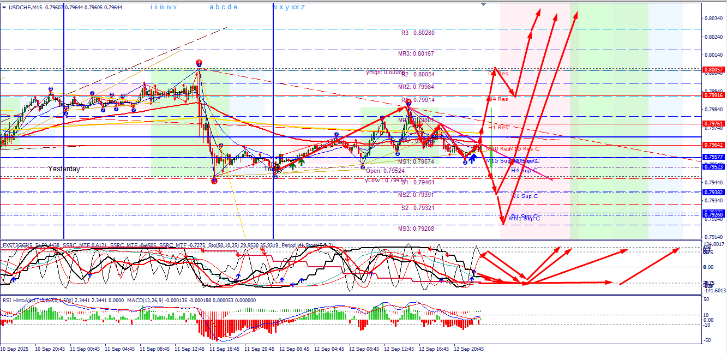The width and height of the screenshot is (727, 354).
Task: Select the MS3: 0.79208 pivot label
Action: click(x=416, y=229)
